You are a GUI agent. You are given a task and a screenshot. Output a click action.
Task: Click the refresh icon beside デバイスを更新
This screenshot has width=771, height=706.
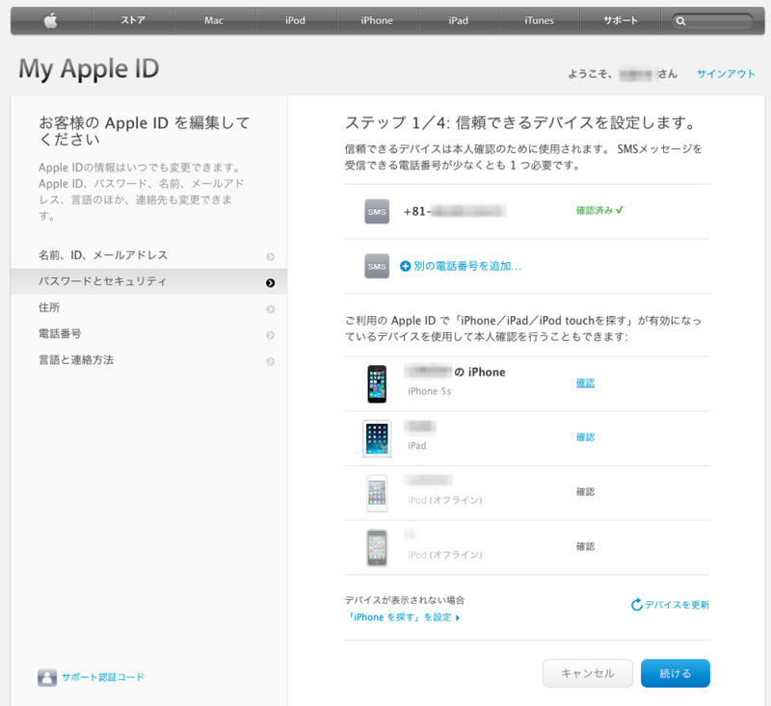click(636, 604)
